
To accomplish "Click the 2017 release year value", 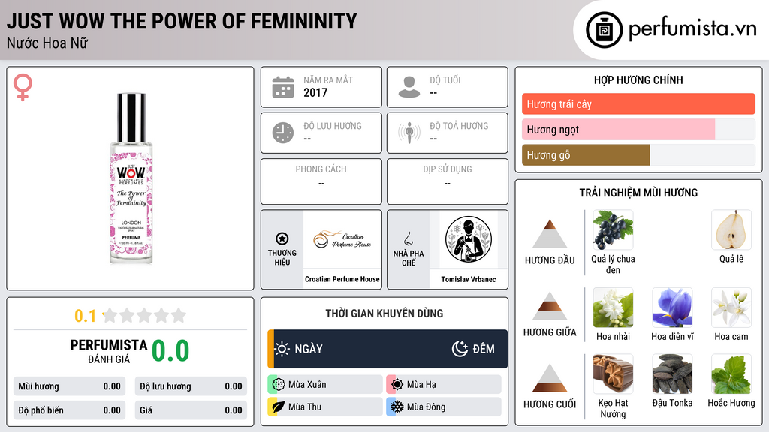I will [315, 92].
